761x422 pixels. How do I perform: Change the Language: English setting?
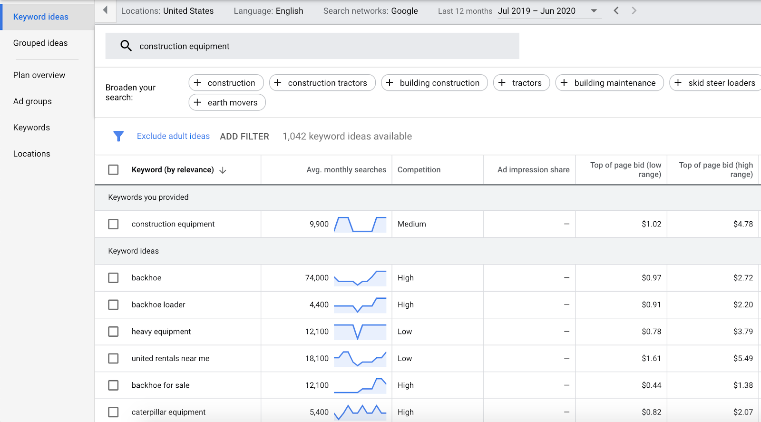268,11
